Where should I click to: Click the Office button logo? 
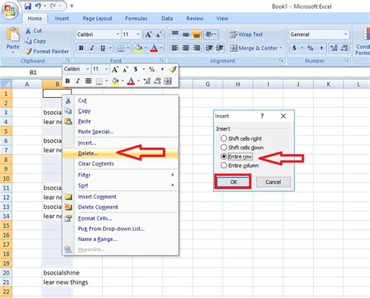pyautogui.click(x=10, y=10)
